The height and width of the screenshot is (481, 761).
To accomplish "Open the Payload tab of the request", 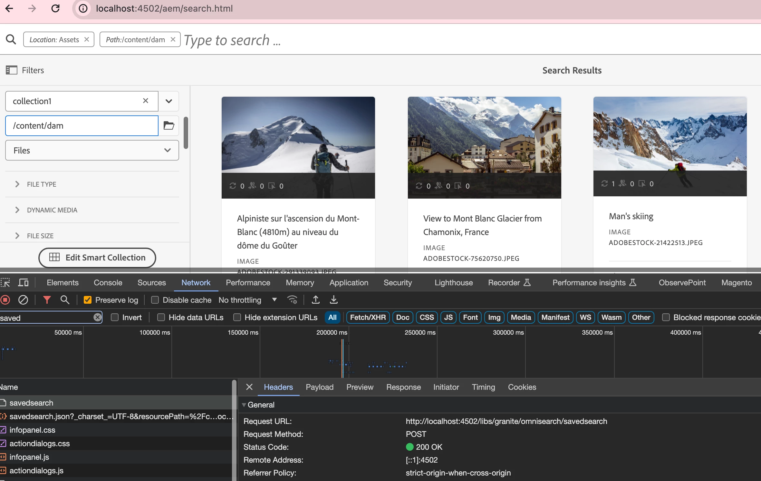I will (319, 387).
